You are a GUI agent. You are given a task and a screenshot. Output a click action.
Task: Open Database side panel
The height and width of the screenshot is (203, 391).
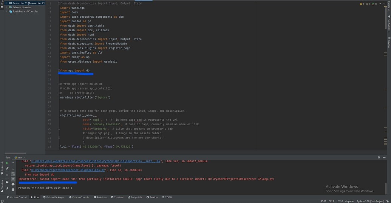tap(389, 6)
